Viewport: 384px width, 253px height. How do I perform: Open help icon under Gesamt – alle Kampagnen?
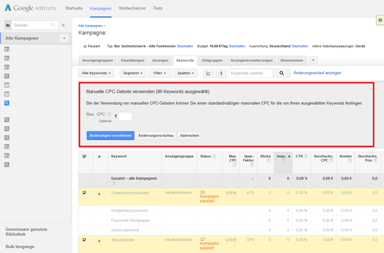pos(113,183)
